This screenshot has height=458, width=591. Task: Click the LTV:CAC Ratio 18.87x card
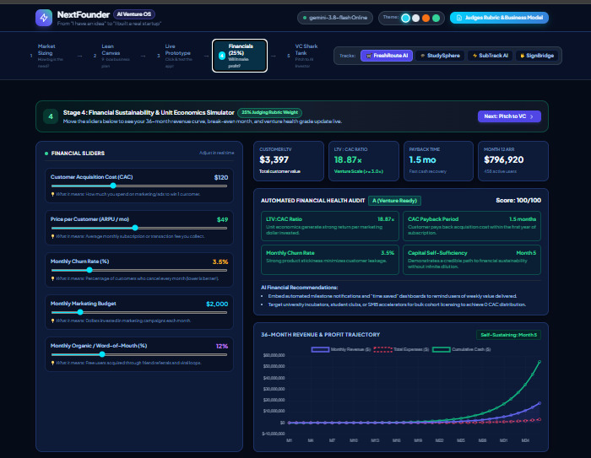pos(364,161)
